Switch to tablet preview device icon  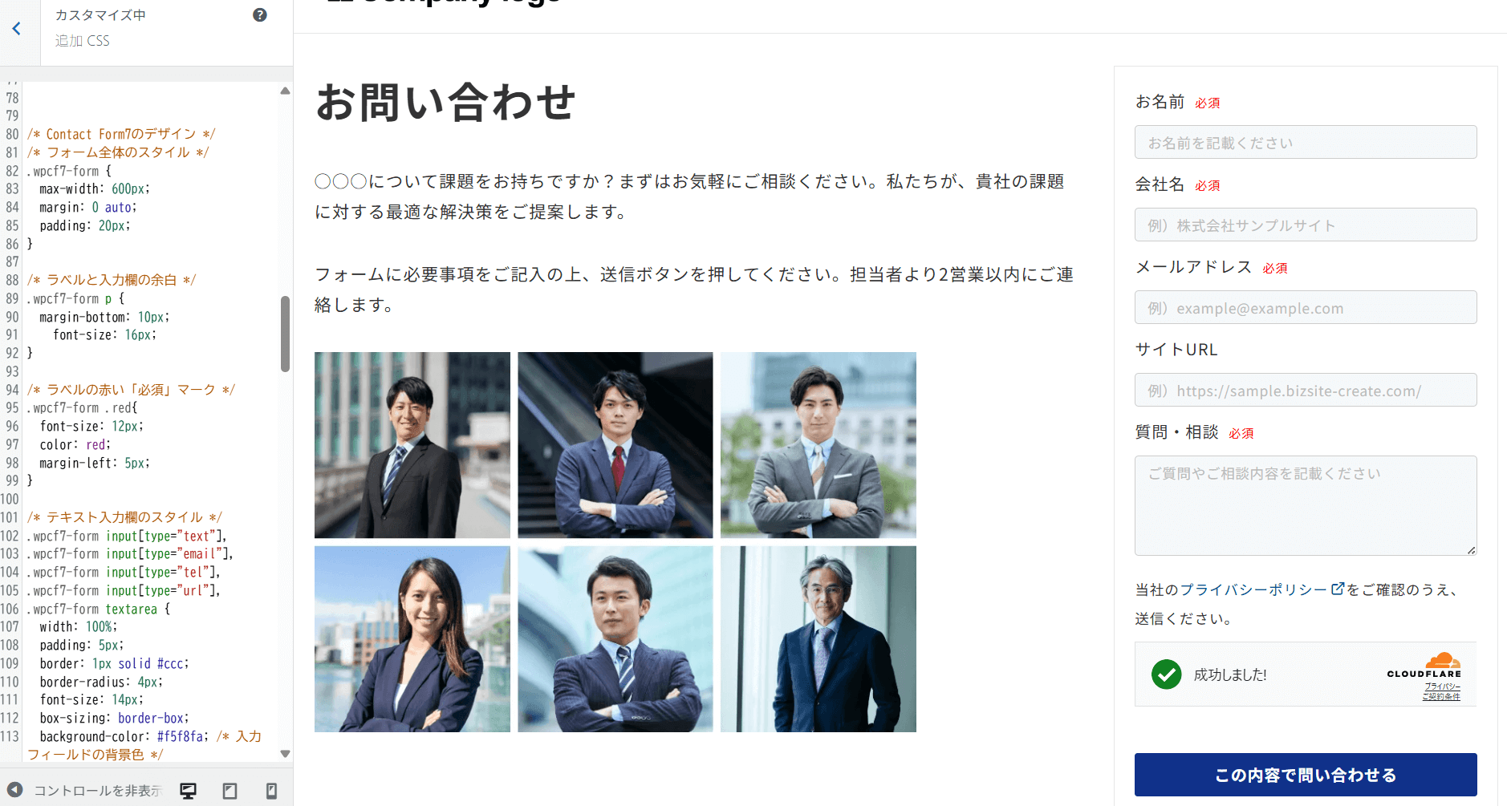coord(230,791)
